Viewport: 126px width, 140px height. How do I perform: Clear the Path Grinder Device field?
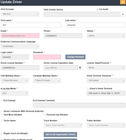click(123, 14)
